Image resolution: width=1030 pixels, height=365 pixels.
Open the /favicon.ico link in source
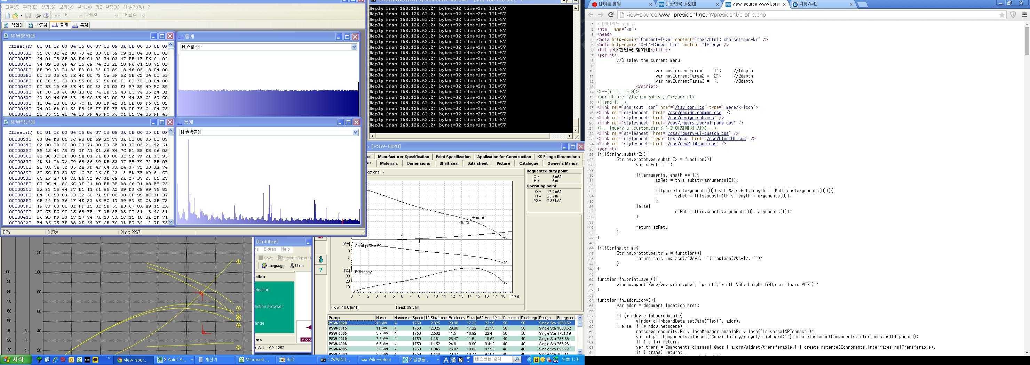(x=689, y=107)
